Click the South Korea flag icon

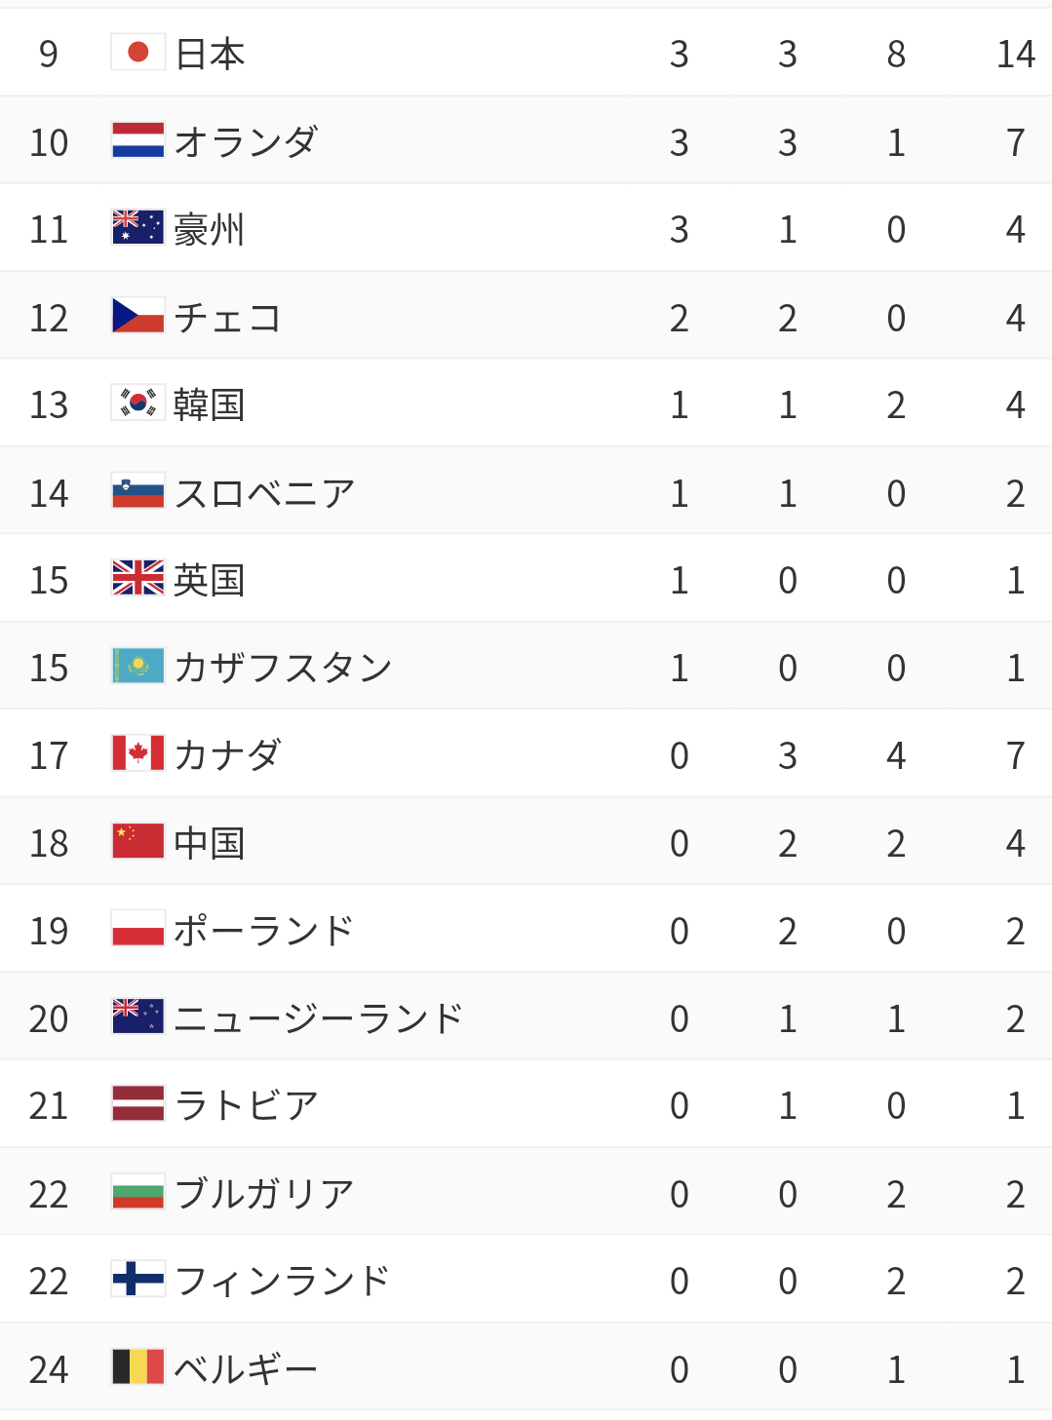(x=137, y=403)
